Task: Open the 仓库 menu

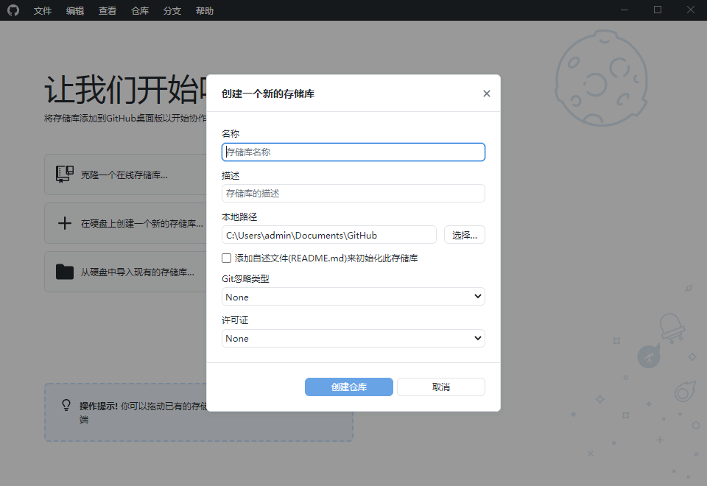Action: 139,10
